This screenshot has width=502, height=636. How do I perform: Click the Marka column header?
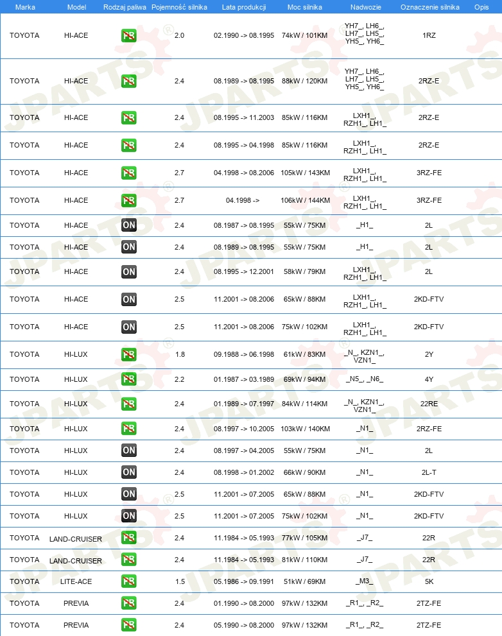(x=25, y=7)
